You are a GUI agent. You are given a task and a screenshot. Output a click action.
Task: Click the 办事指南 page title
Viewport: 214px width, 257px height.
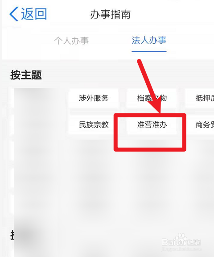110,14
